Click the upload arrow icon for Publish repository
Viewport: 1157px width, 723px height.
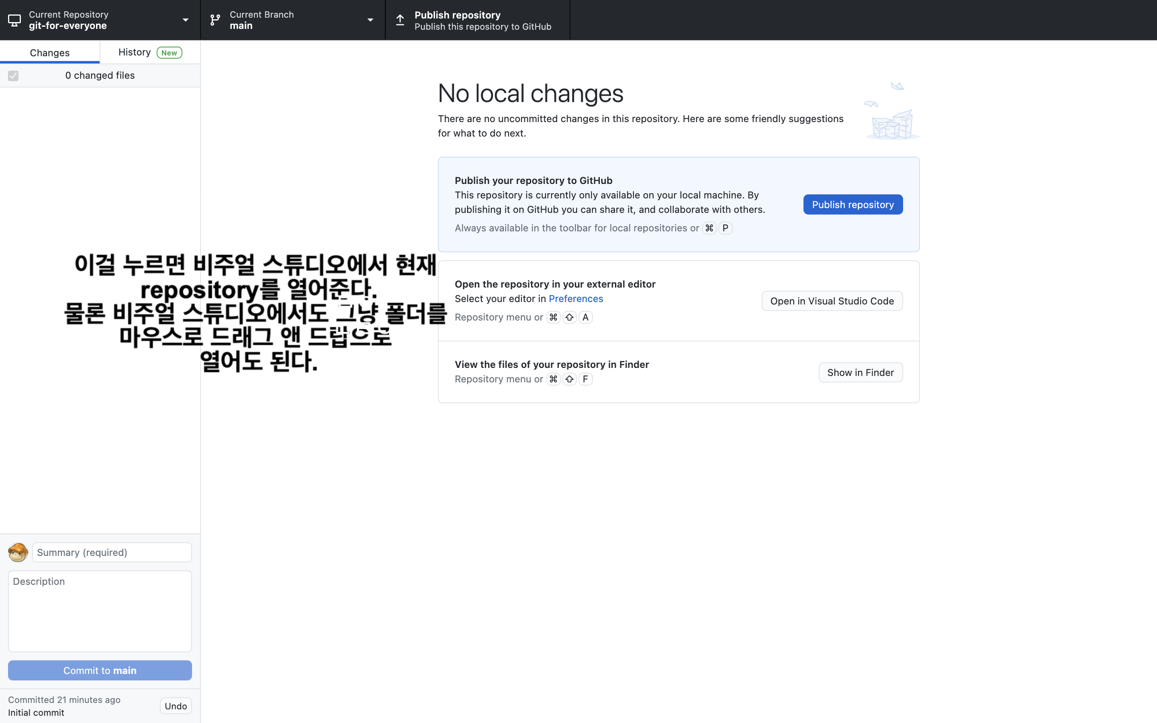click(x=400, y=20)
